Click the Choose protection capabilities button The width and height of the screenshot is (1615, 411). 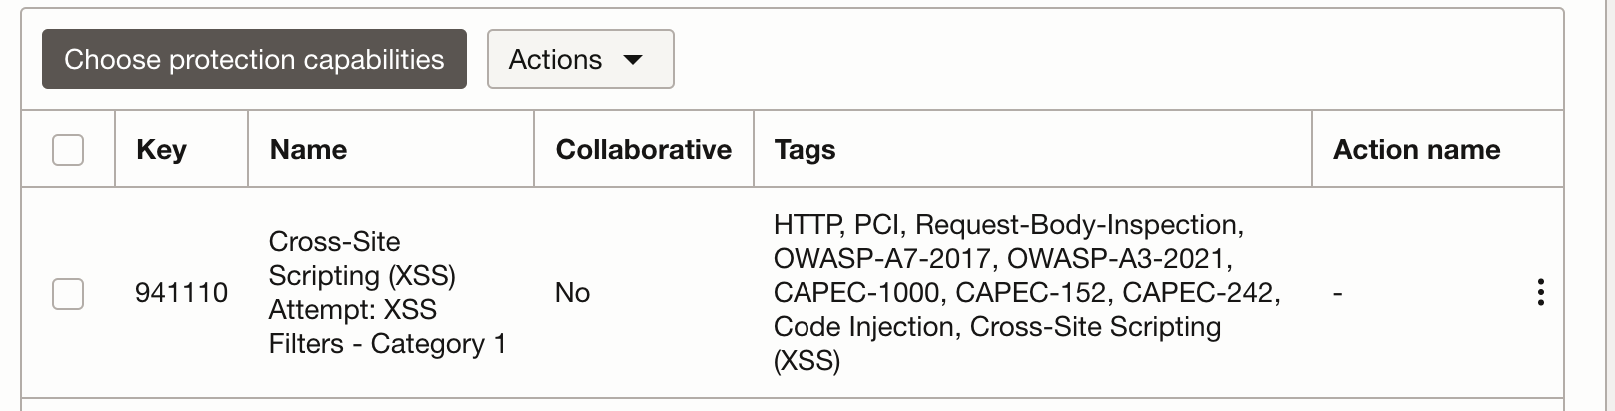tap(254, 60)
